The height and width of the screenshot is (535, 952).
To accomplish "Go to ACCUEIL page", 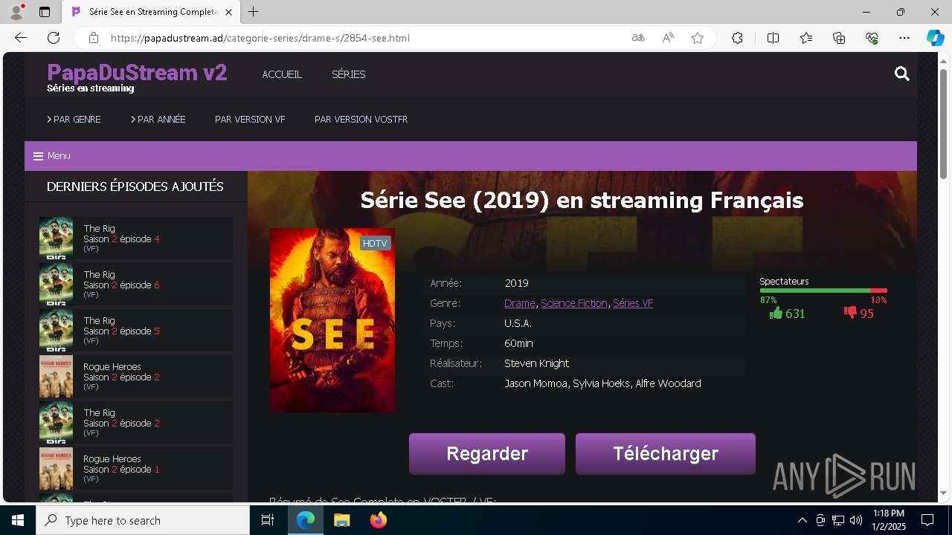I will pos(282,74).
